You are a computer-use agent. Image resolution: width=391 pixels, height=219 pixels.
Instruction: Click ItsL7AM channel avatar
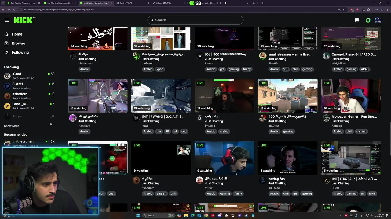tap(263, 118)
